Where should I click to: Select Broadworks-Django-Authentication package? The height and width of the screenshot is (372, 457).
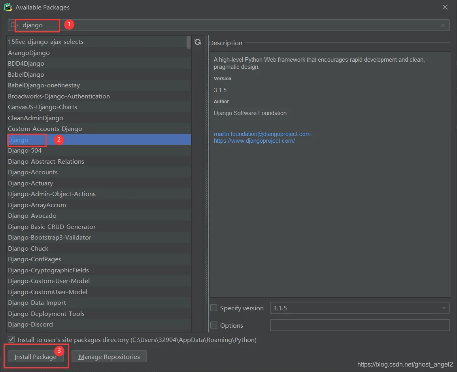pos(99,96)
